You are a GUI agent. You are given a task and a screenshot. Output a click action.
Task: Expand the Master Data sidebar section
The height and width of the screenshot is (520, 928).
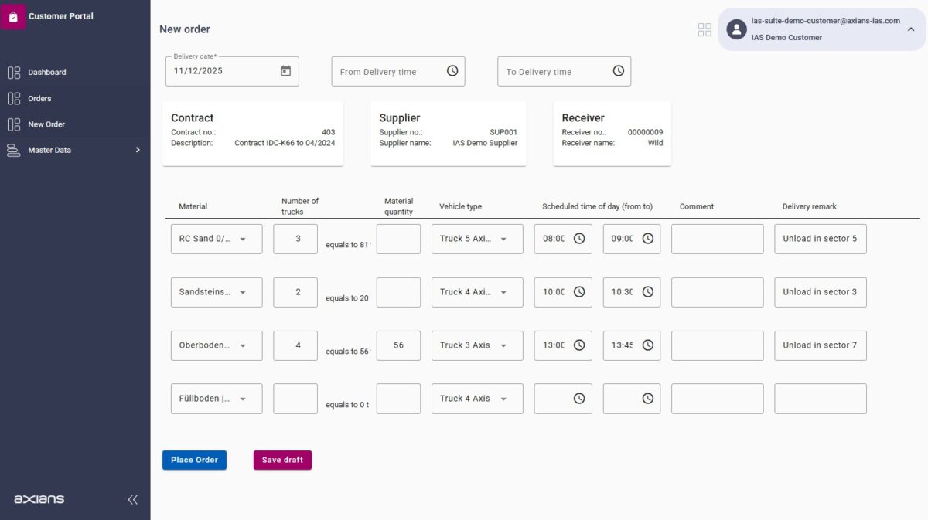pyautogui.click(x=138, y=150)
